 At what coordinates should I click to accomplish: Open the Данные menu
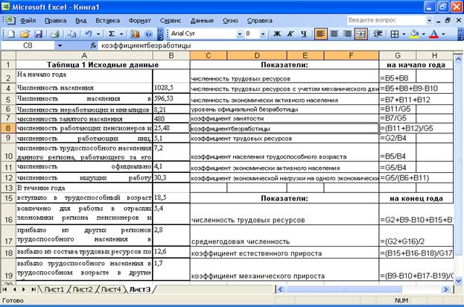tap(202, 20)
